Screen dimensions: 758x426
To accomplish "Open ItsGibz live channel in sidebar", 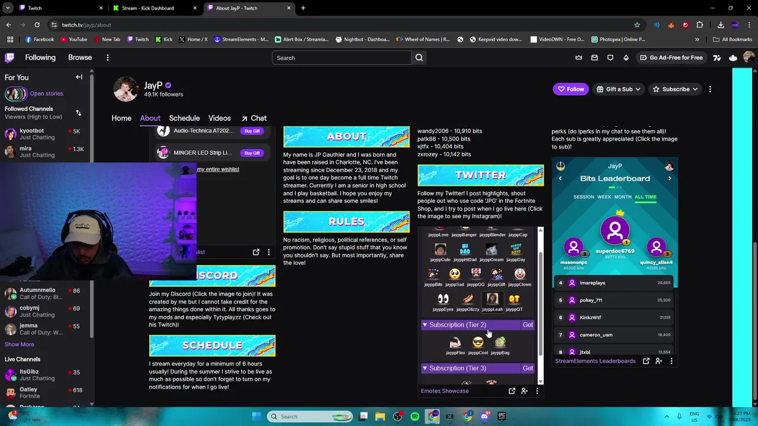I will point(45,375).
